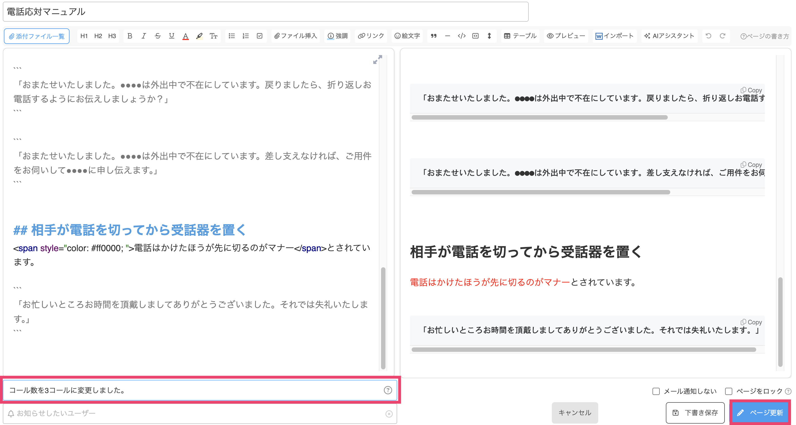The height and width of the screenshot is (425, 796).
Task: Open the 強調 emphasis tool
Action: pyautogui.click(x=338, y=36)
